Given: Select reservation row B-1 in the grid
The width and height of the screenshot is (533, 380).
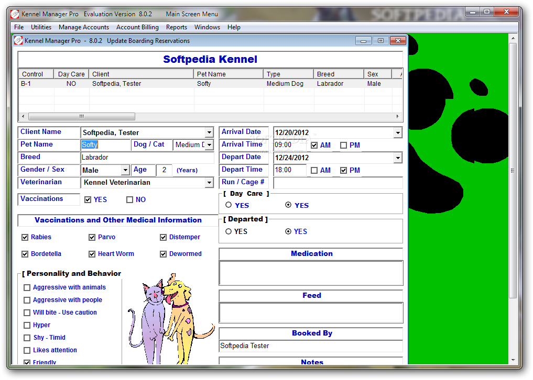Looking at the screenshot, I should point(210,84).
